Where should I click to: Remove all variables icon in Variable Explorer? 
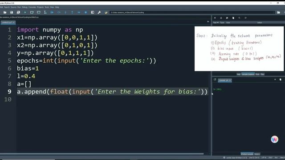[x=233, y=18]
